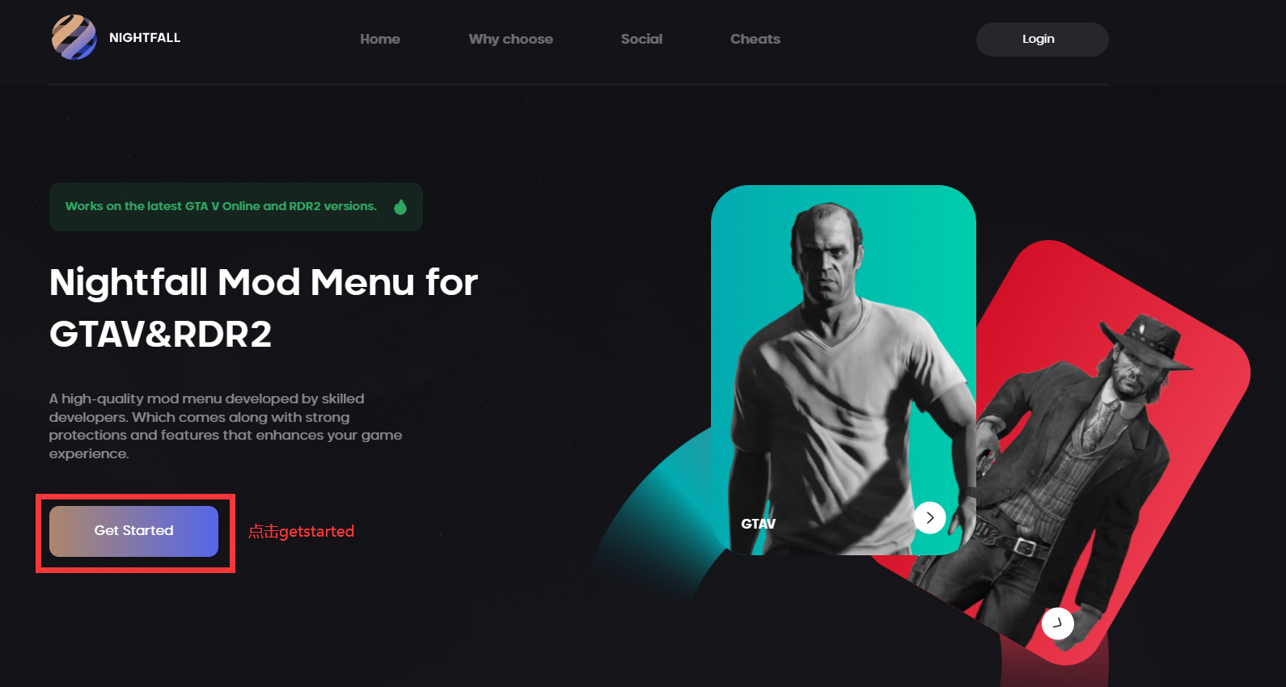Viewport: 1286px width, 687px height.
Task: Open the Home menu item
Action: 380,39
